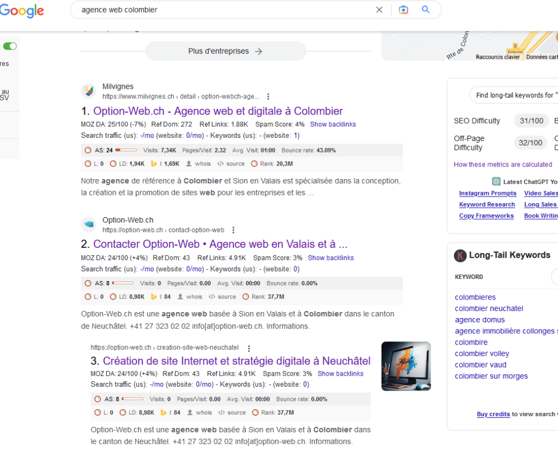This screenshot has width=558, height=458.
Task: Click the Plus d'entreprises button
Action: tap(225, 51)
